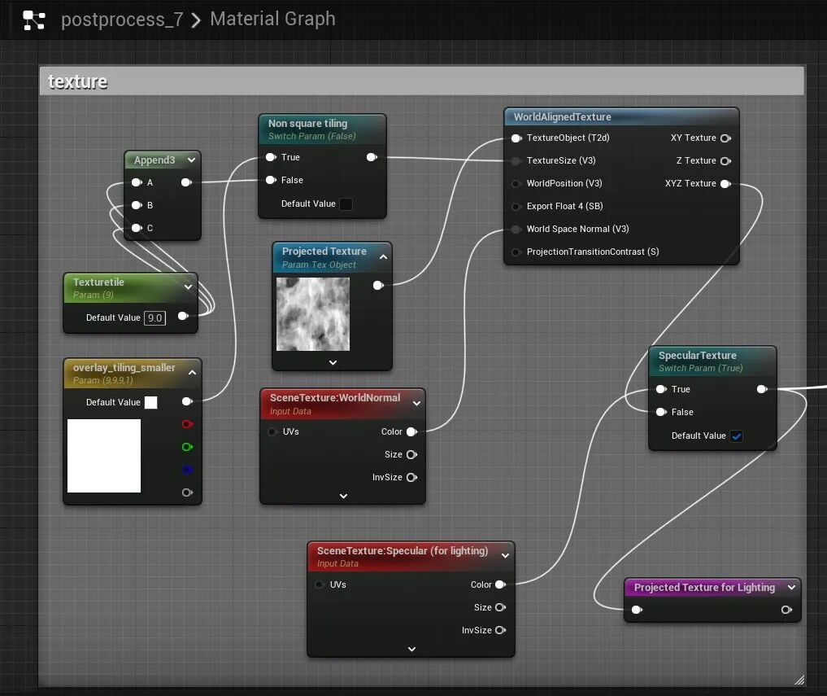Click the Texturetile output pin

tap(183, 316)
